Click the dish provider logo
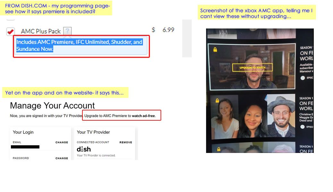 coord(84,149)
